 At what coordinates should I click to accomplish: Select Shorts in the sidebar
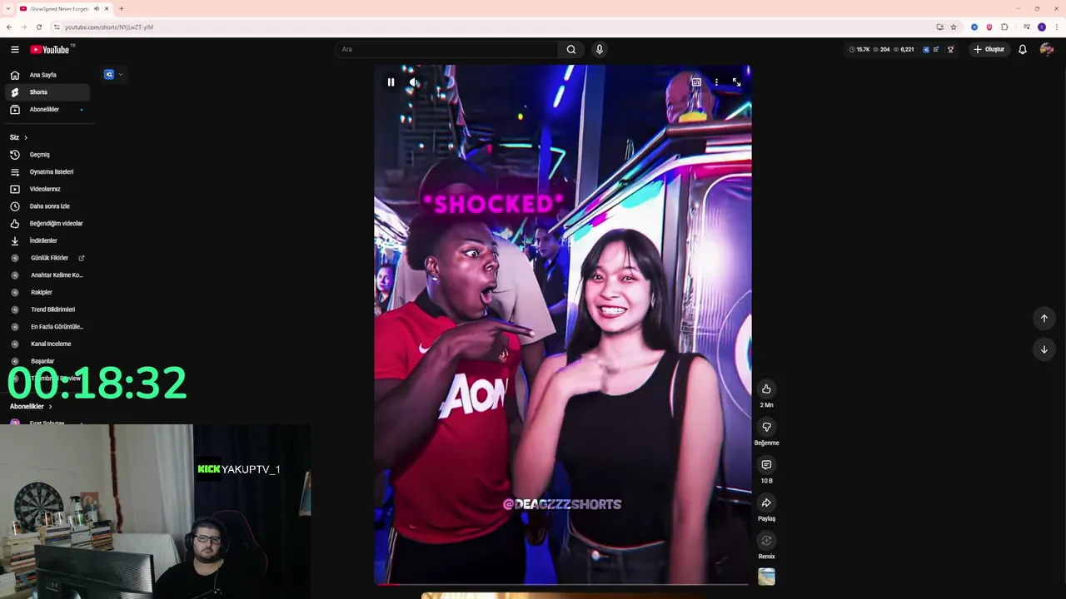click(x=47, y=92)
